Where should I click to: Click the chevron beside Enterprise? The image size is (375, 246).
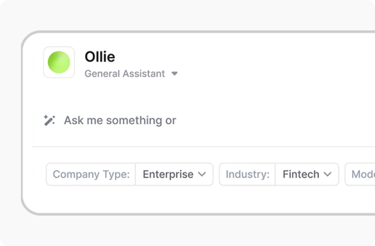[202, 174]
